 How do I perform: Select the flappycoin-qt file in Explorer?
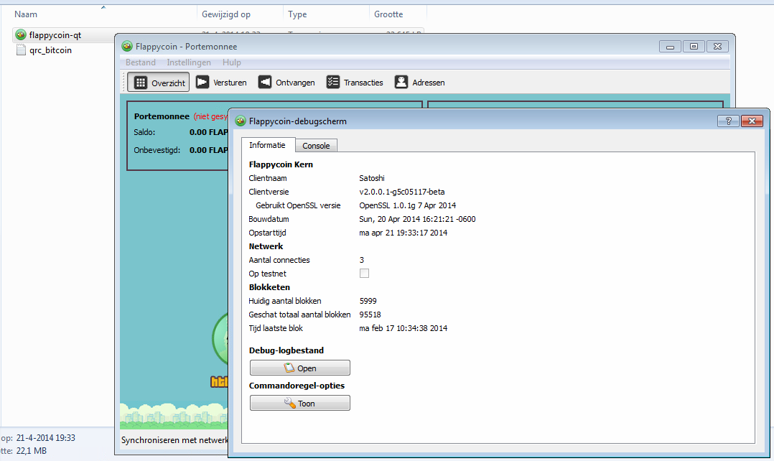(x=55, y=35)
